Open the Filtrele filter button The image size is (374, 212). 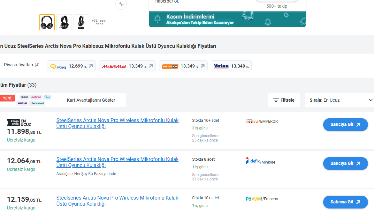(x=284, y=100)
